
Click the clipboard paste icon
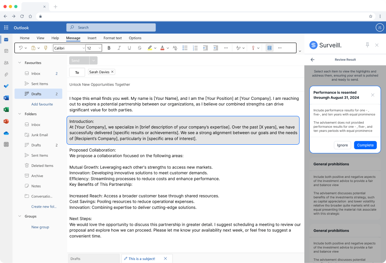(34, 48)
